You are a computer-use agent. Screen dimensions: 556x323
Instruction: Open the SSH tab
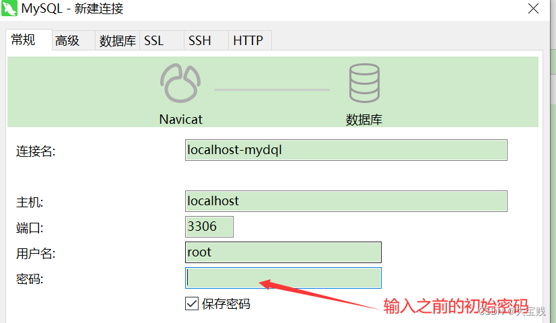(x=199, y=41)
